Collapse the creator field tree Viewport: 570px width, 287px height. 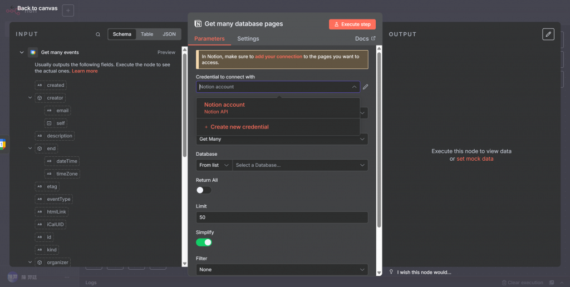[x=30, y=98]
